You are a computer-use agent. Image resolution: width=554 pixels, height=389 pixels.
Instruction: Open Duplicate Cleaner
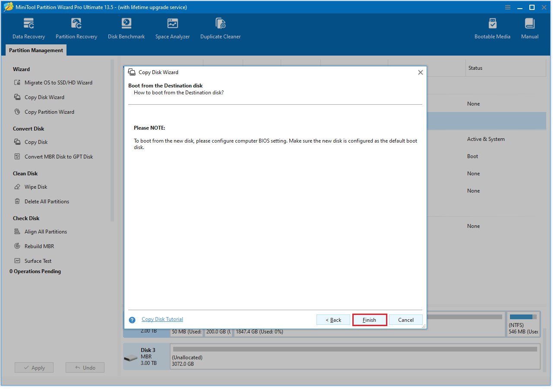click(x=220, y=28)
